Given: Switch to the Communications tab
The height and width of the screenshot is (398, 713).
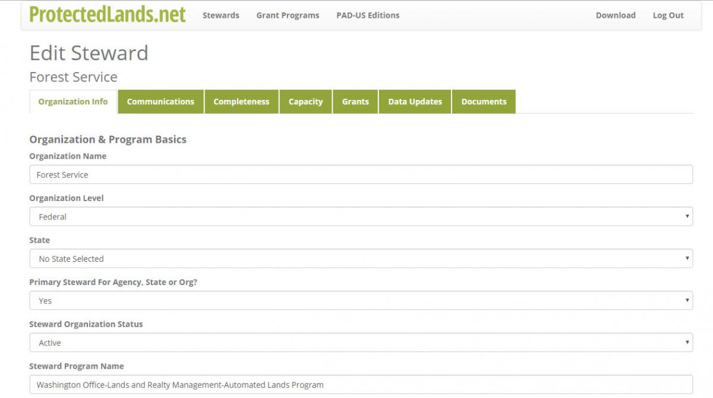Looking at the screenshot, I should pyautogui.click(x=160, y=102).
